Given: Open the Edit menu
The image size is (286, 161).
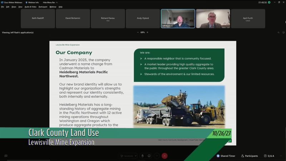Looking at the screenshot, I should [x=8, y=7].
